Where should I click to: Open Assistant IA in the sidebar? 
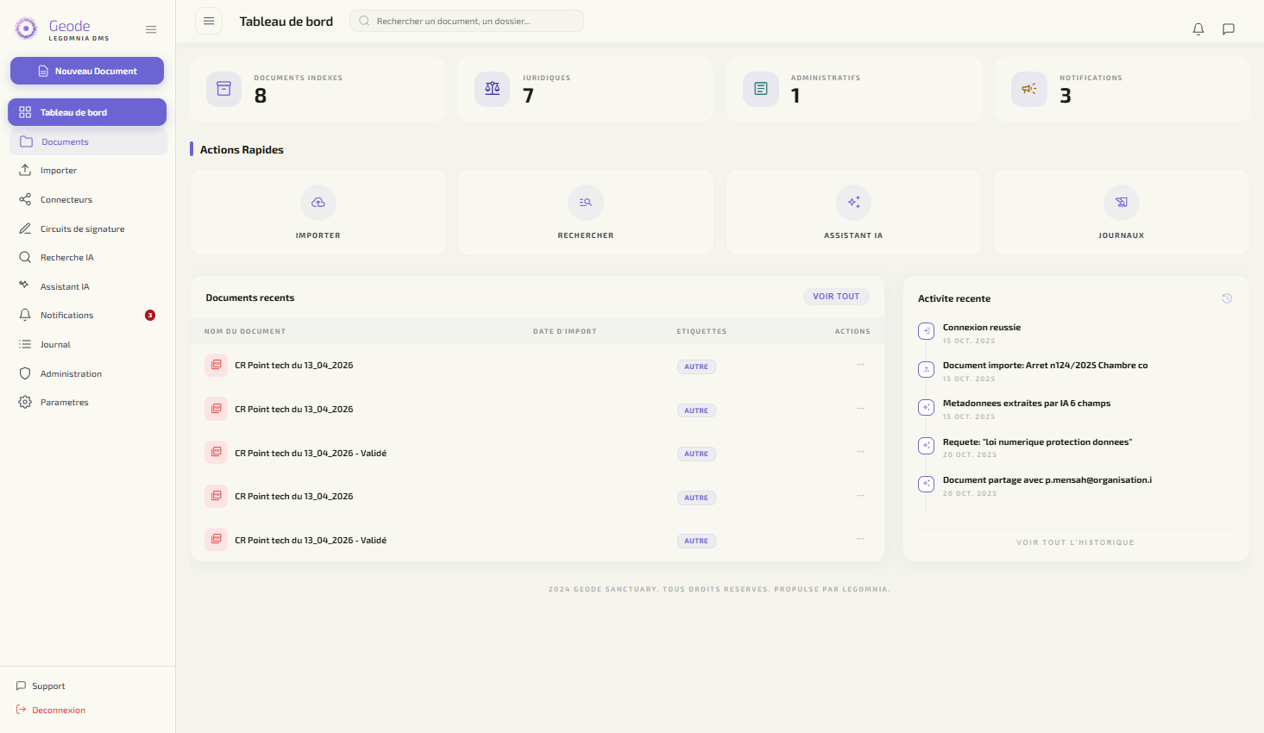pyautogui.click(x=87, y=286)
